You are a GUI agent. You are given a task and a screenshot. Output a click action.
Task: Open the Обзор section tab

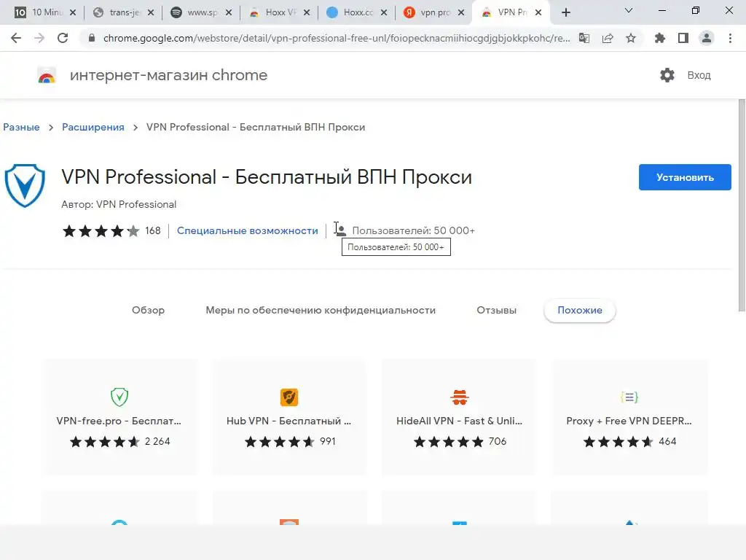(148, 310)
